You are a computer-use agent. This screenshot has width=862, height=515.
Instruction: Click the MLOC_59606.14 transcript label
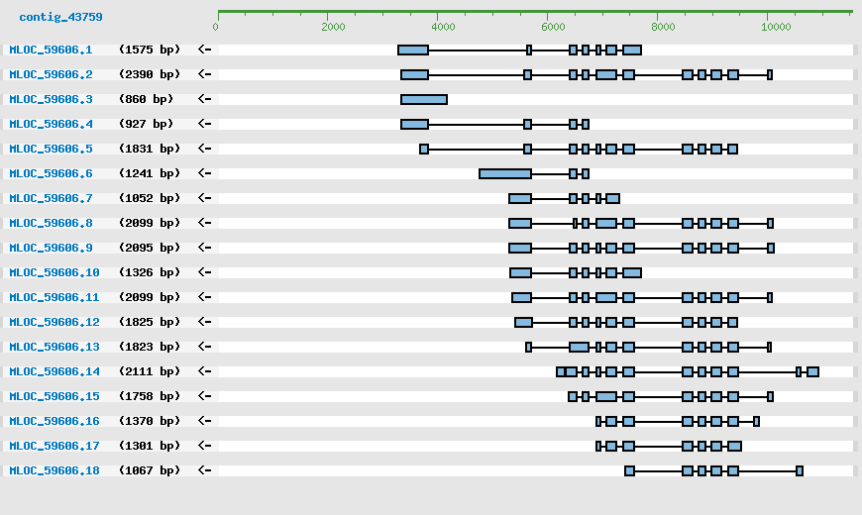54,371
